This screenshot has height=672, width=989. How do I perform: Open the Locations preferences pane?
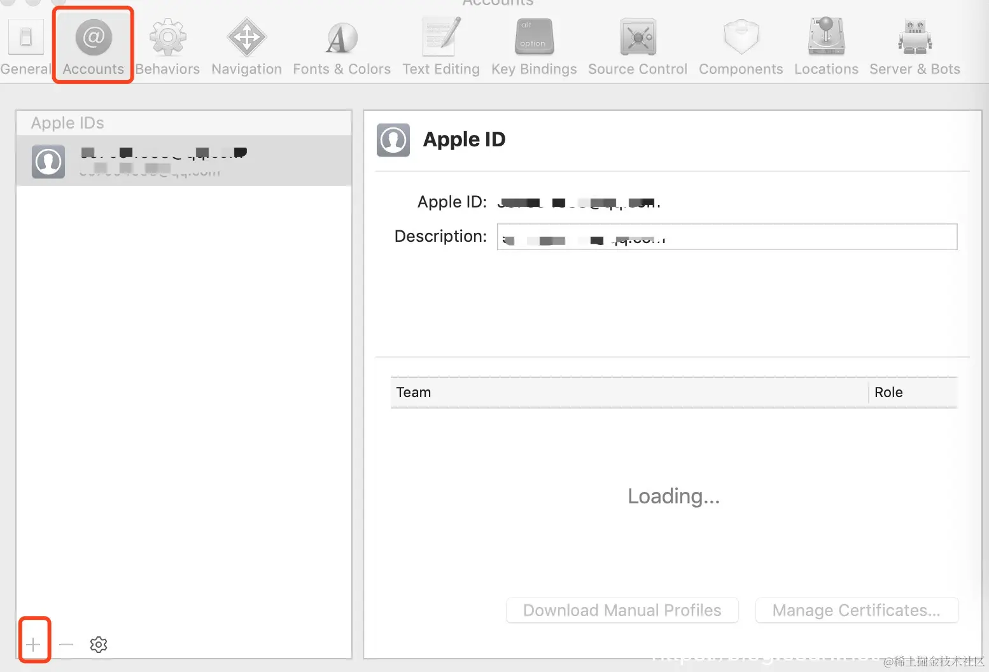coord(826,48)
